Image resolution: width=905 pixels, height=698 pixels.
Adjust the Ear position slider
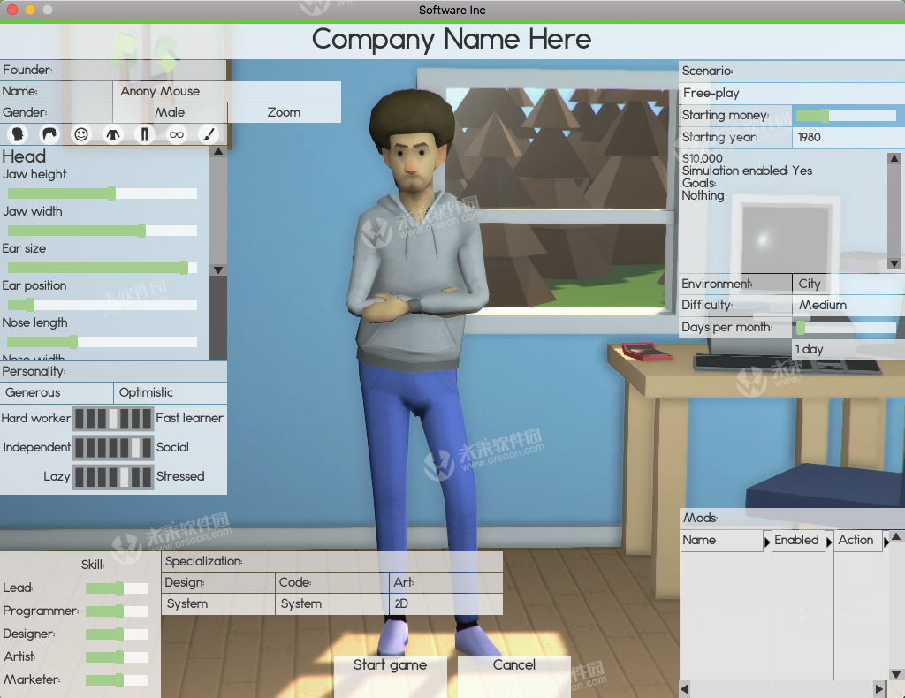tap(103, 305)
